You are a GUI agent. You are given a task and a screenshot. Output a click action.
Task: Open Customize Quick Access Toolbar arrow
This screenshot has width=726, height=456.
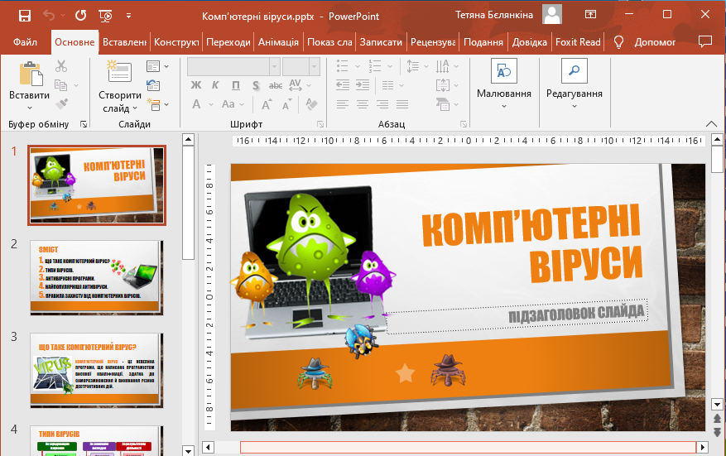(x=128, y=16)
